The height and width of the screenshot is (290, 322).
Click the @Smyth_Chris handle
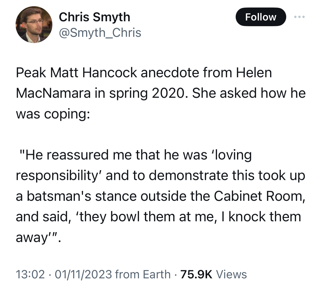[100, 33]
